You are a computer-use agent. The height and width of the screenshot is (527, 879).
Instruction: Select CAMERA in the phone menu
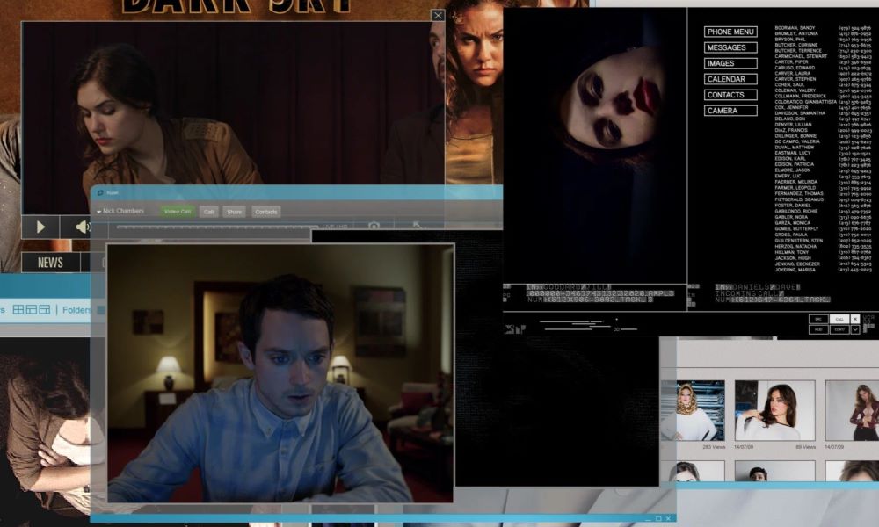[x=730, y=111]
